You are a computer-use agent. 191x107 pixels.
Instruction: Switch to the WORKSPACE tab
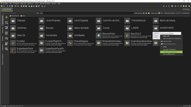click(x=7, y=9)
